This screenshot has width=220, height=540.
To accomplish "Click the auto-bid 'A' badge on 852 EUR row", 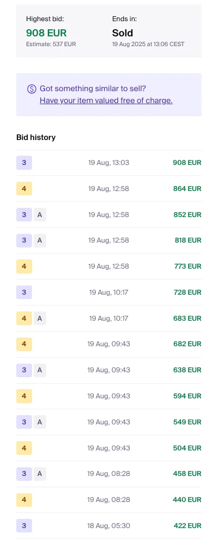I will [x=40, y=214].
